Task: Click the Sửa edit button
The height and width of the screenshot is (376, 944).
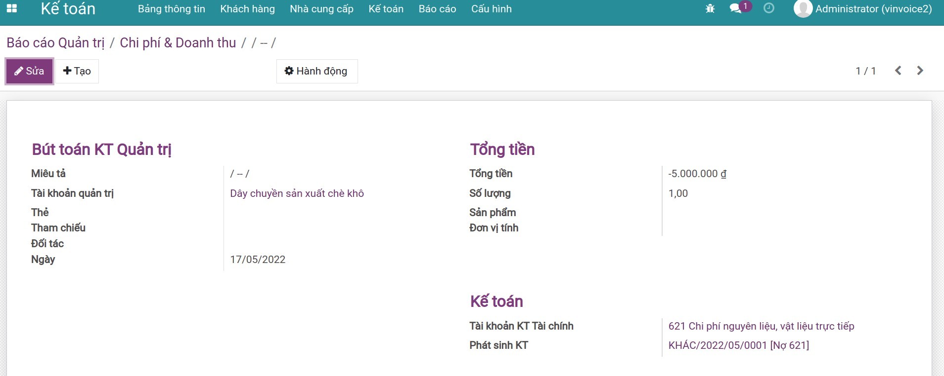Action: (29, 71)
